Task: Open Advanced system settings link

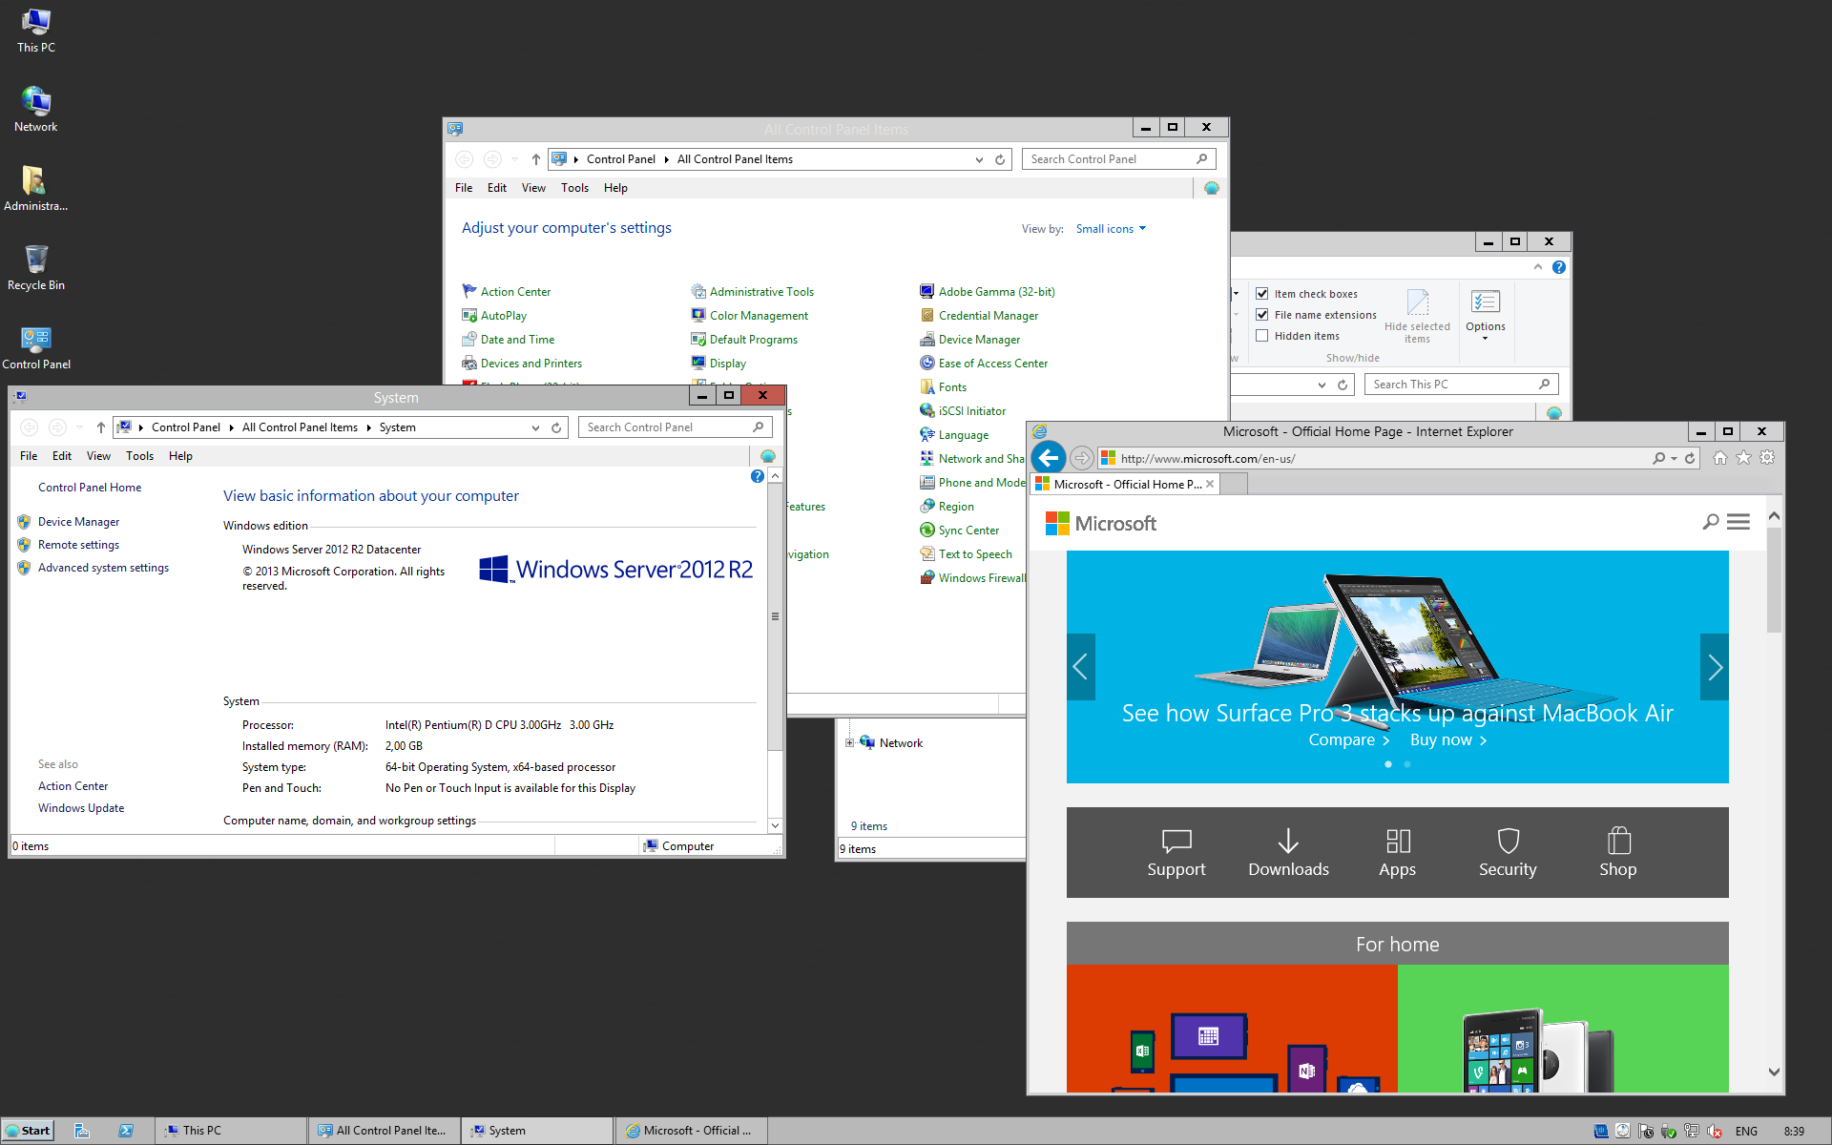Action: click(103, 568)
